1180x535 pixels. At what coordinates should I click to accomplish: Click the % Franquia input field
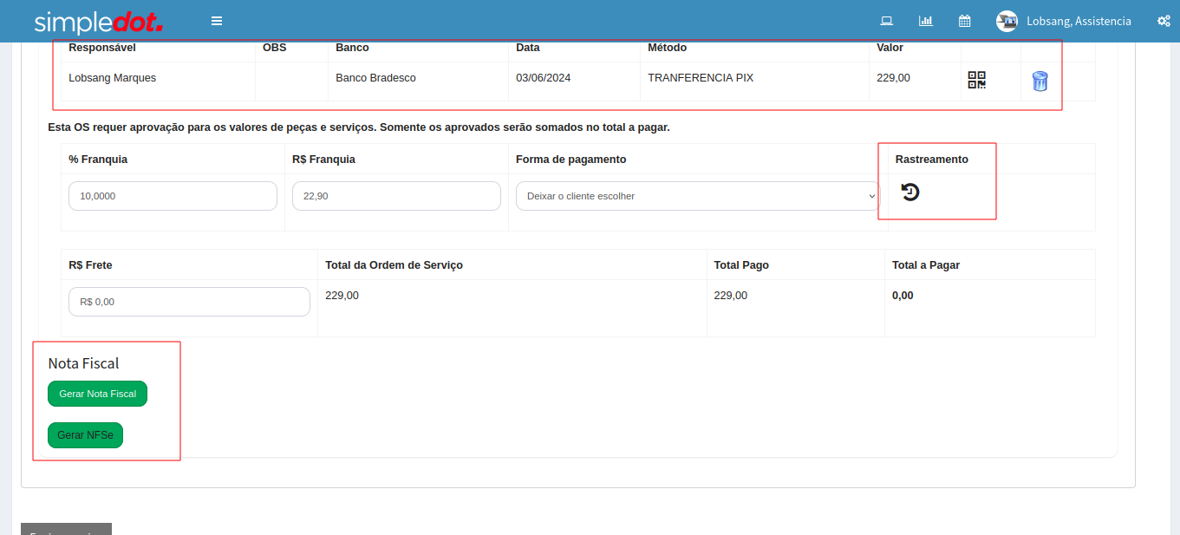(173, 196)
